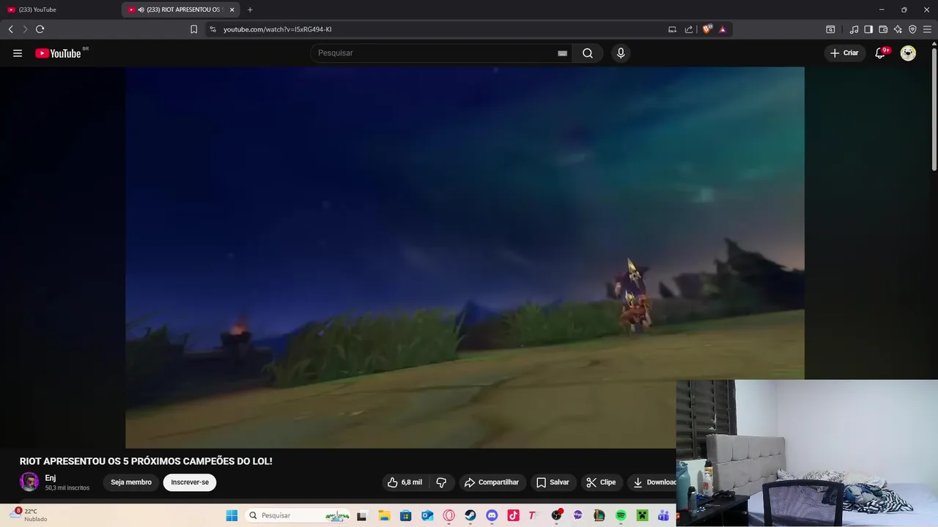
Task: Open TikTok from the taskbar
Action: point(513,515)
